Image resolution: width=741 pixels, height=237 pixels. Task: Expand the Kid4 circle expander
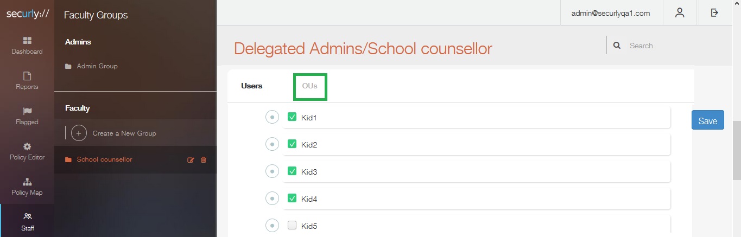point(272,198)
